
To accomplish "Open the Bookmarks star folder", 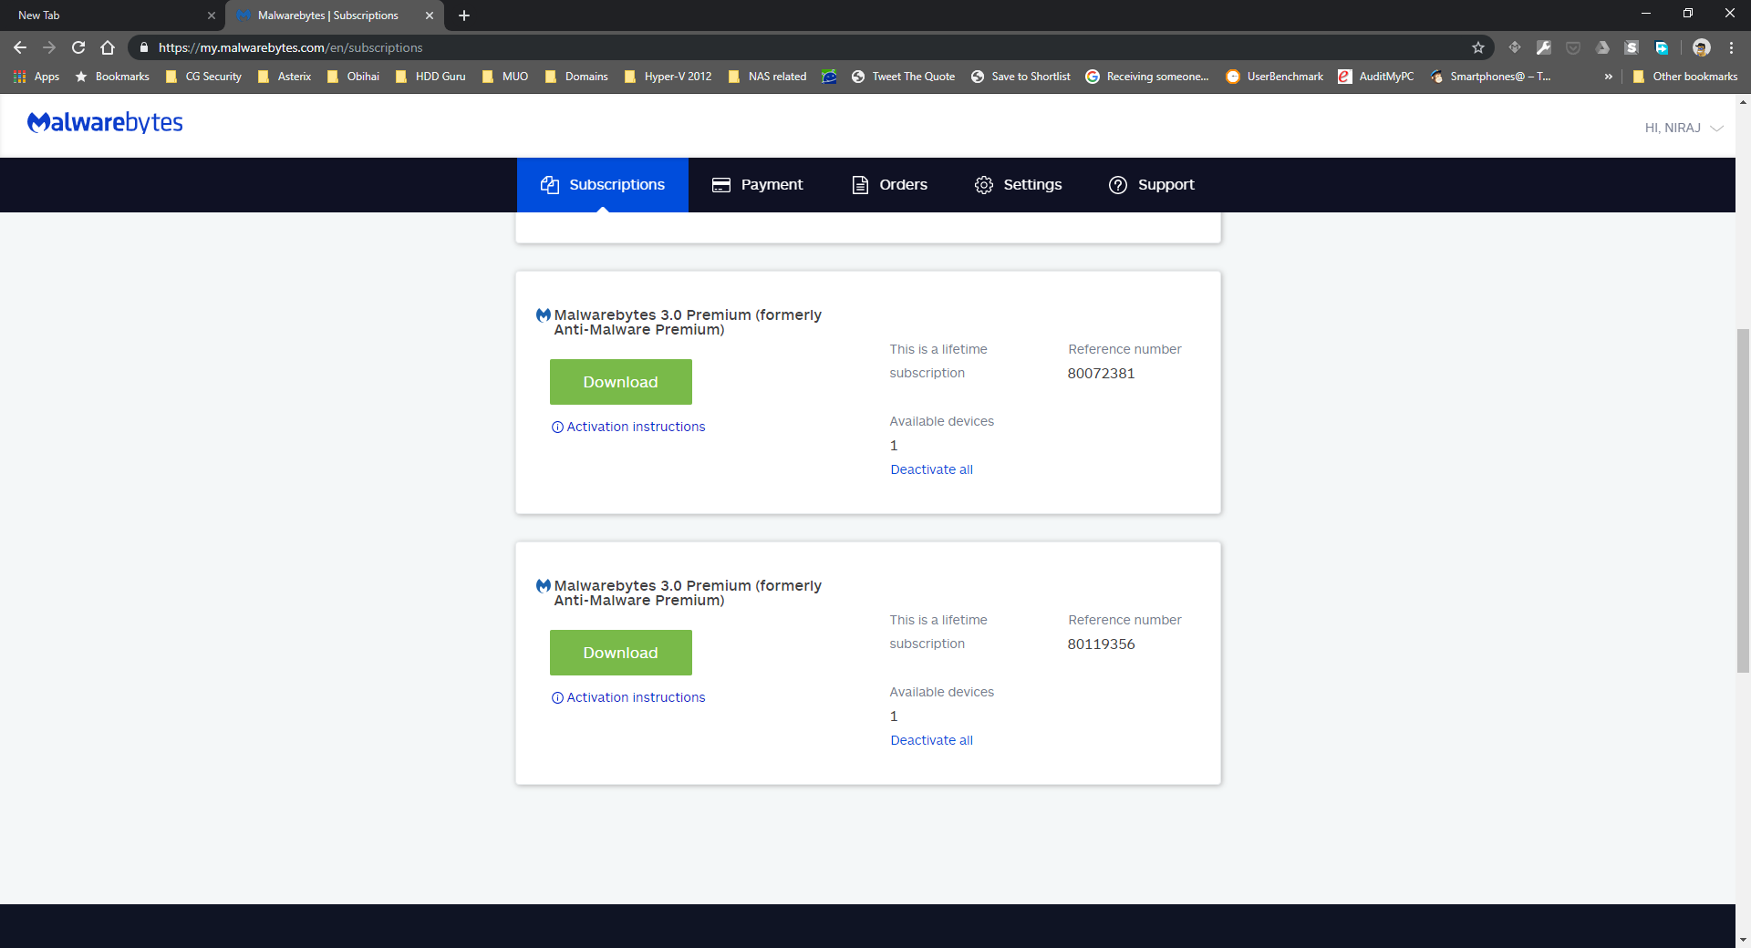I will tap(112, 77).
